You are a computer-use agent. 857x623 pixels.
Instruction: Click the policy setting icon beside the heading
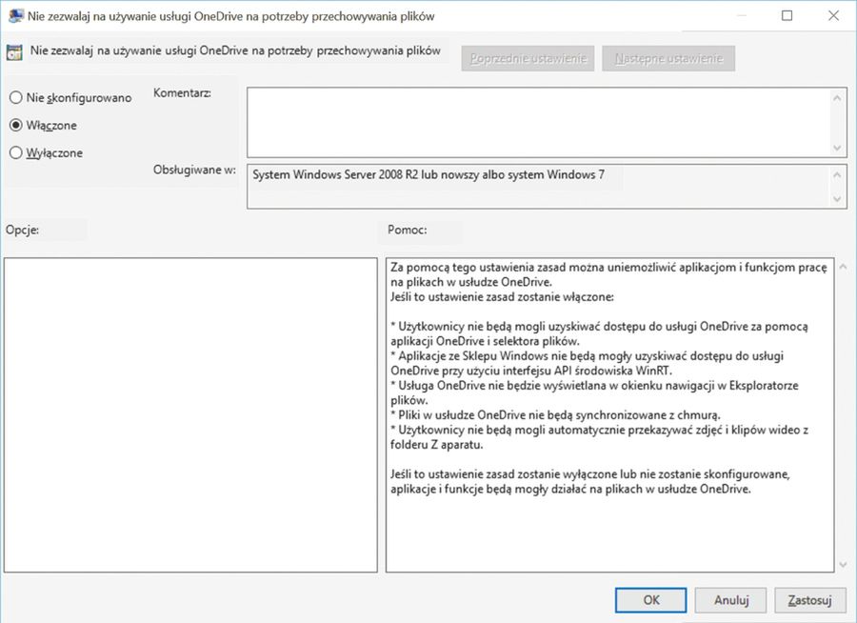pyautogui.click(x=14, y=52)
